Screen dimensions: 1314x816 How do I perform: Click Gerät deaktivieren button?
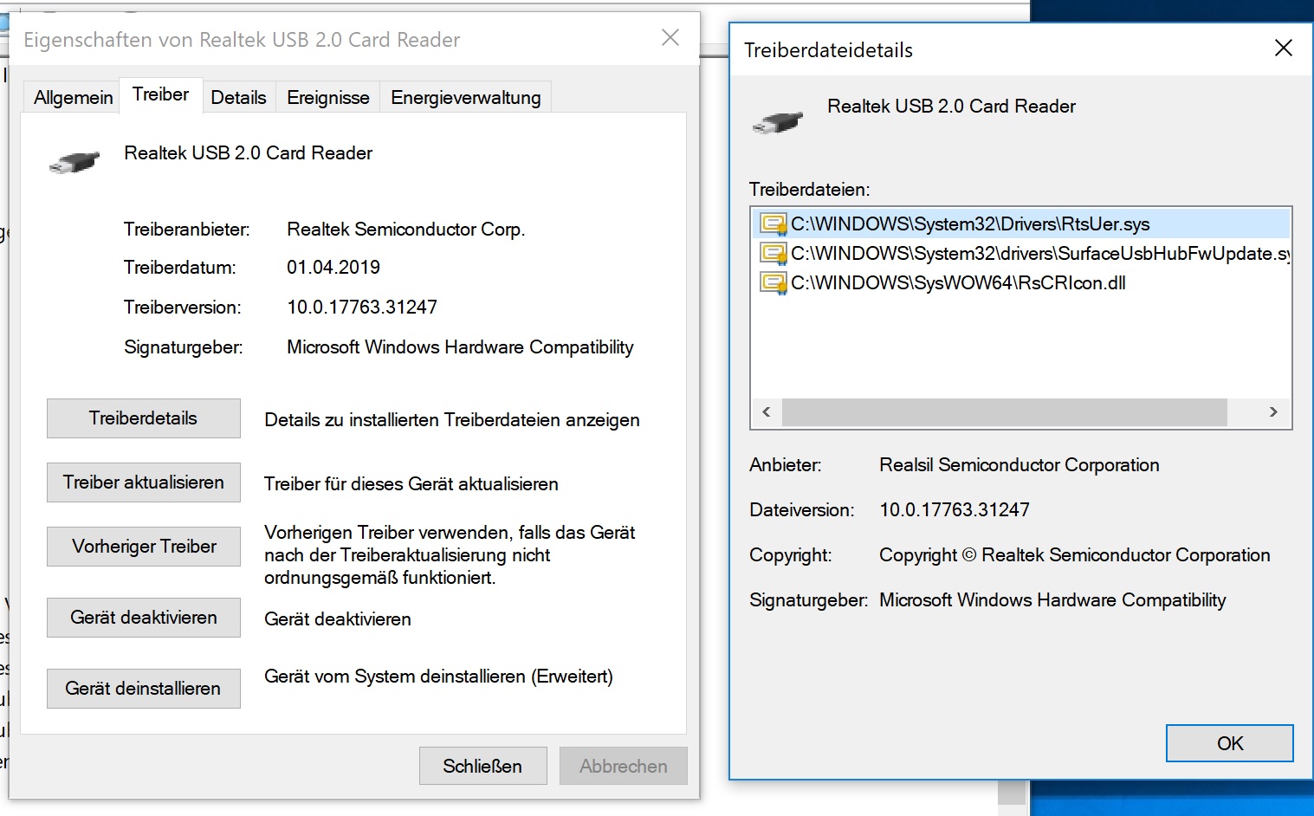144,618
